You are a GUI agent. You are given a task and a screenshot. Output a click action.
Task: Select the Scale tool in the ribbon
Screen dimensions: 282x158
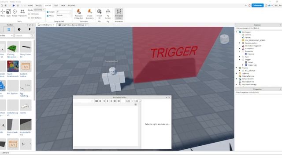point(8,13)
